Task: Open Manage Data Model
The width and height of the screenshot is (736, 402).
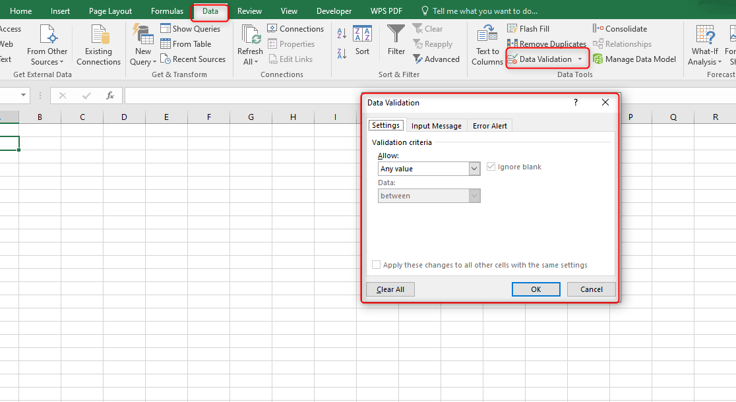Action: (634, 59)
